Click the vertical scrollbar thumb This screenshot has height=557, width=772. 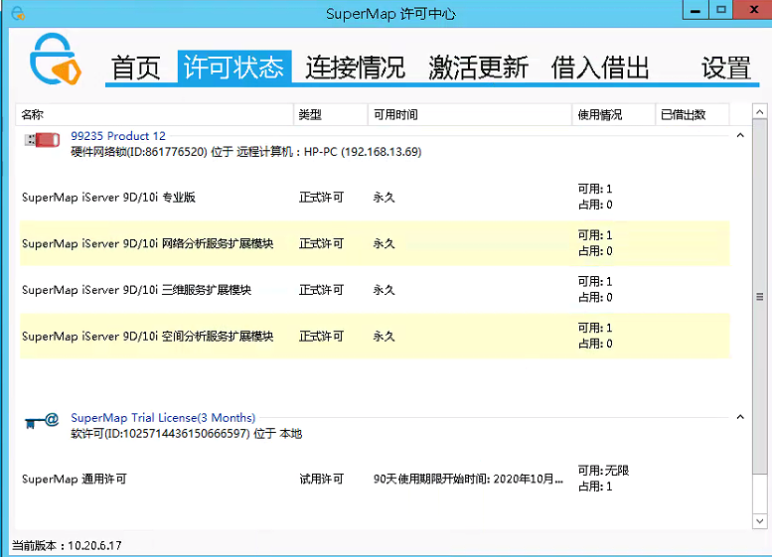point(760,297)
